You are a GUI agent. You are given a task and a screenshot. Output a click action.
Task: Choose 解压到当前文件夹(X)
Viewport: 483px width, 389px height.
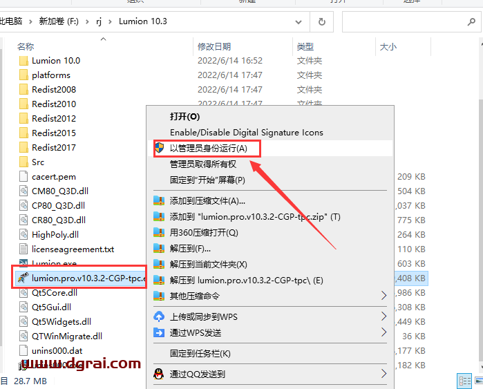tap(209, 264)
